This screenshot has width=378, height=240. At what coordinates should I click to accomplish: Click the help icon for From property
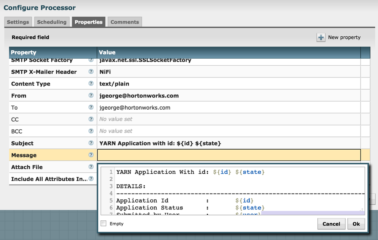[91, 96]
